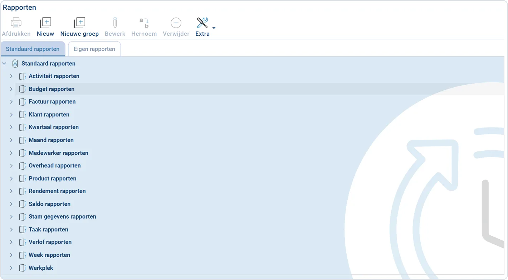Click the Bewerk pencil icon
Screen dimensions: 508x280
click(115, 23)
